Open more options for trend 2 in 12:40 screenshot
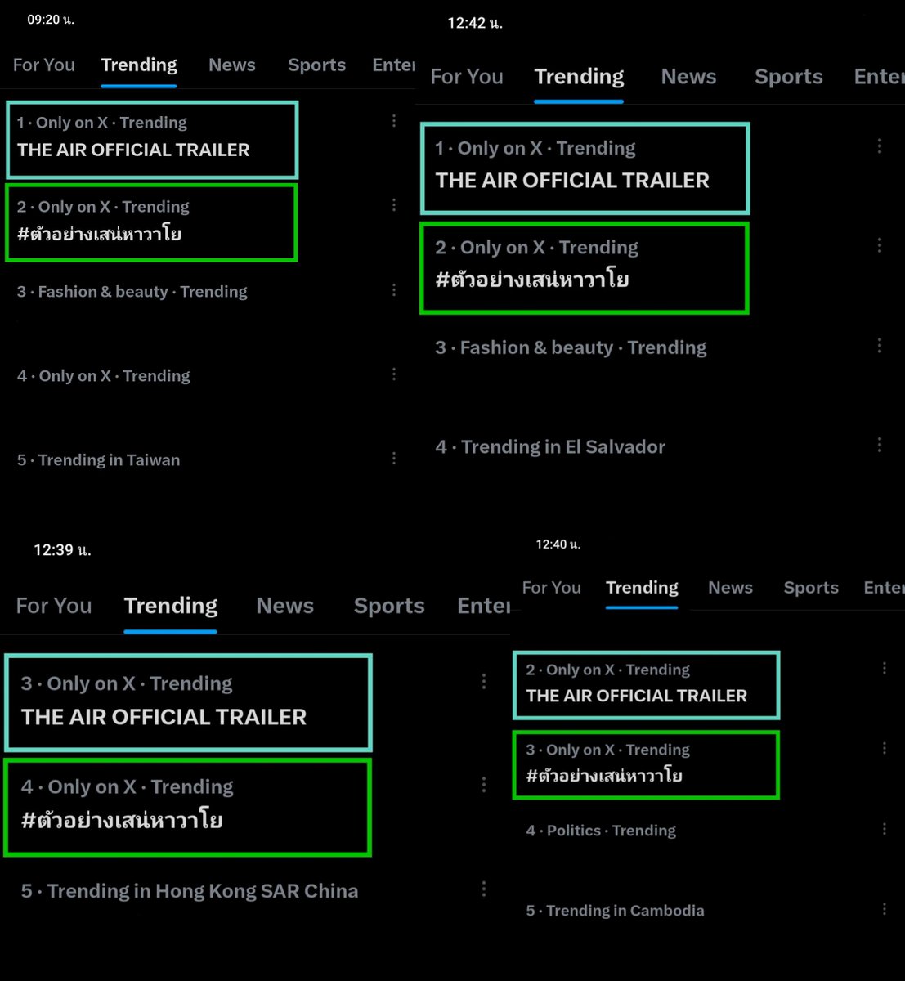The image size is (905, 981). [885, 669]
